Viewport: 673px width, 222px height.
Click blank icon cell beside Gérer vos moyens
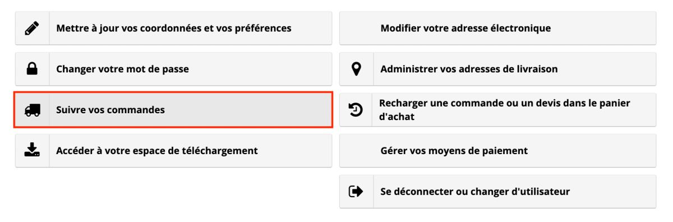(356, 151)
